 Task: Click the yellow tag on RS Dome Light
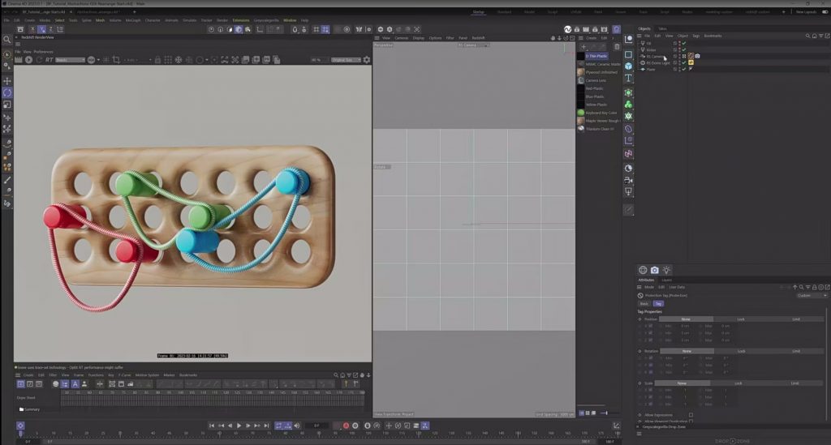pos(691,62)
